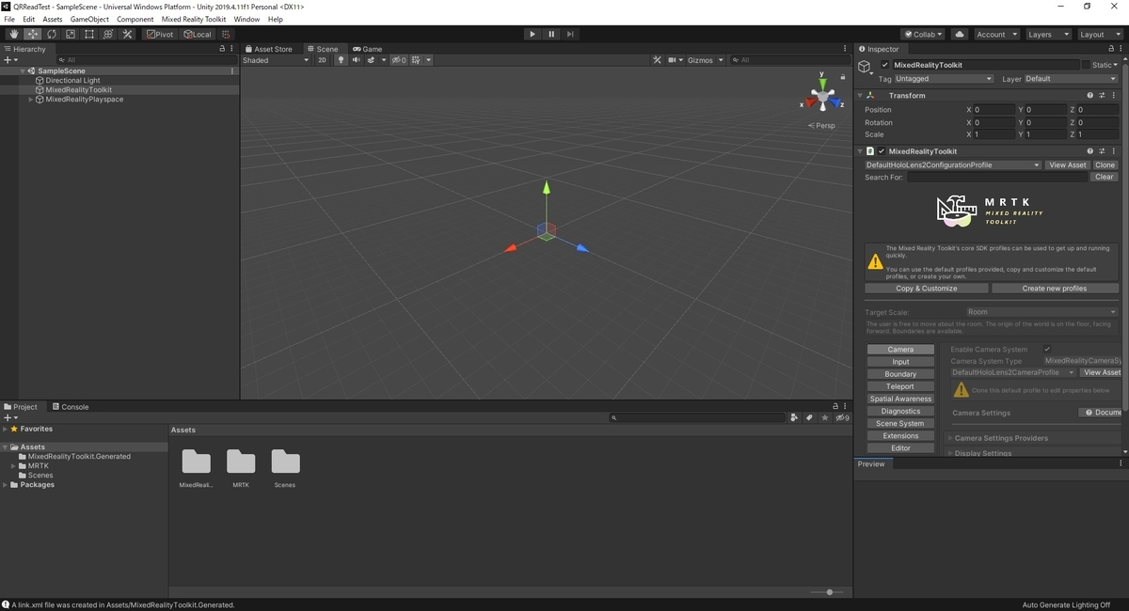1129x611 pixels.
Task: Toggle hidden objects visibility in Scene view
Action: 399,60
